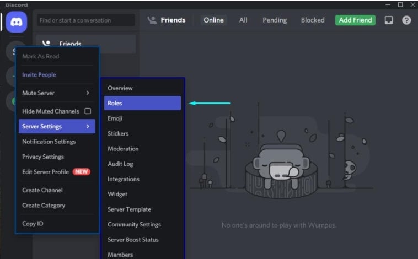Viewport: 418px width, 259px height.
Task: Switch to the Blocked tab
Action: [x=313, y=20]
